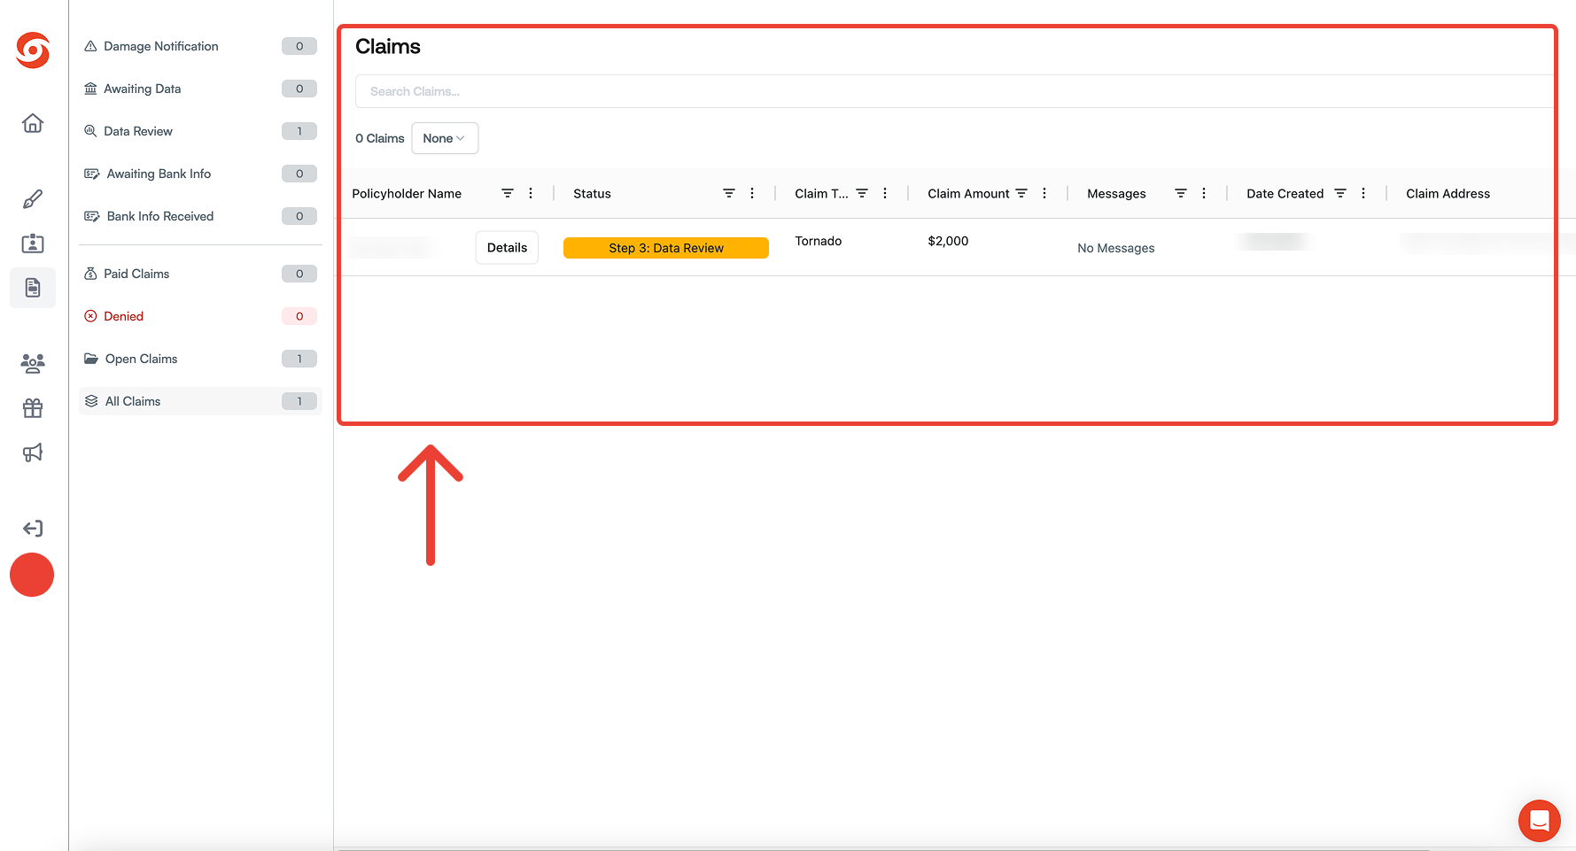Open the Messages column three-dot menu

(x=1204, y=193)
